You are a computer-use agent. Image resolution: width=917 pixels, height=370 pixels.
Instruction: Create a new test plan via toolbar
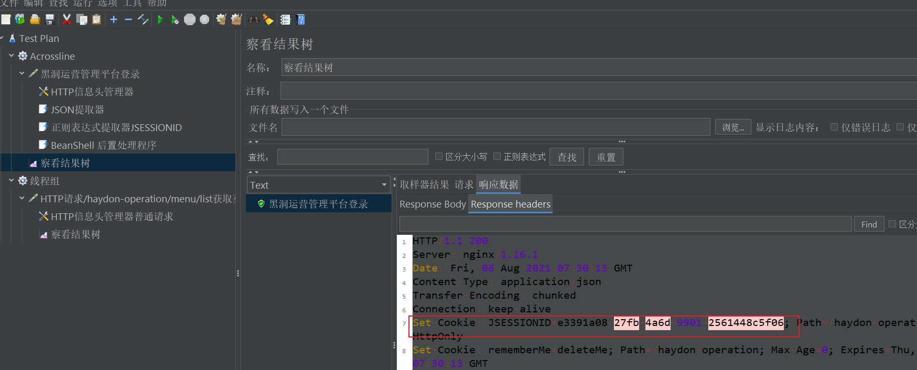[x=6, y=19]
